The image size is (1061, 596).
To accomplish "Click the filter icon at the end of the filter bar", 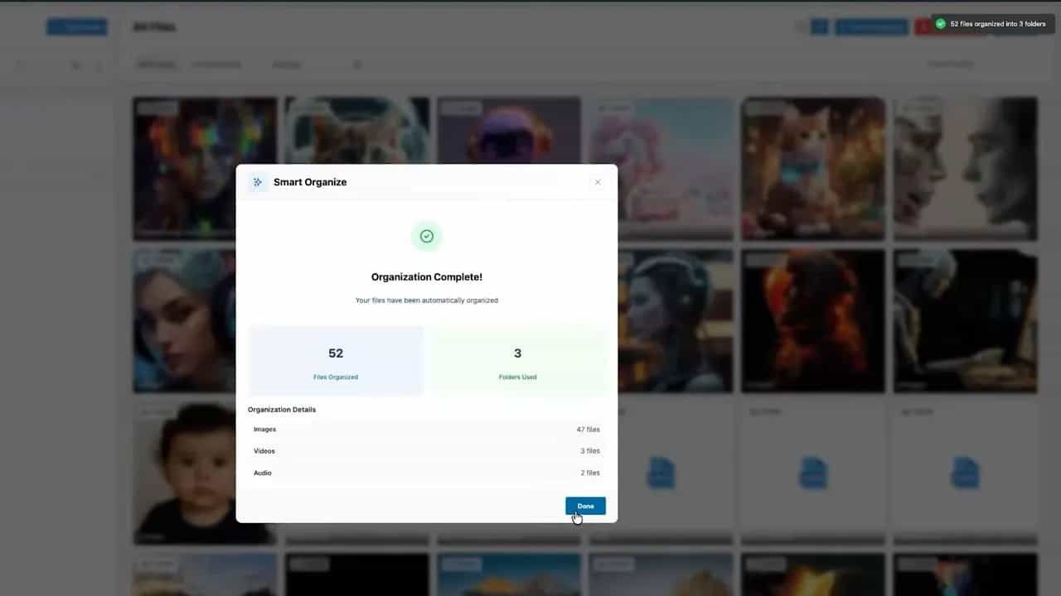I will pyautogui.click(x=356, y=65).
